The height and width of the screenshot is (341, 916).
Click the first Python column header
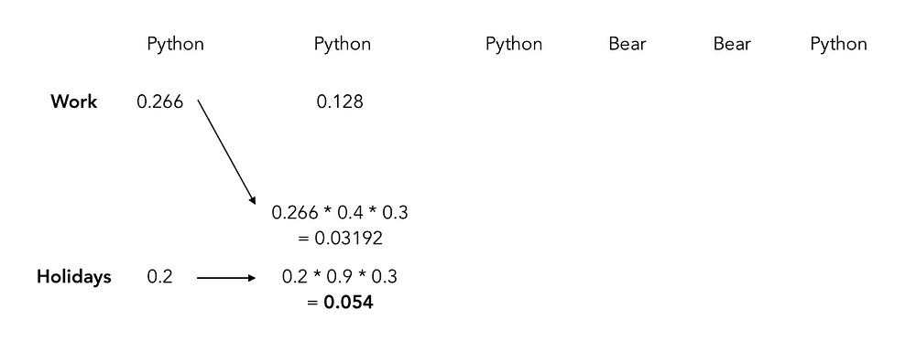(175, 44)
